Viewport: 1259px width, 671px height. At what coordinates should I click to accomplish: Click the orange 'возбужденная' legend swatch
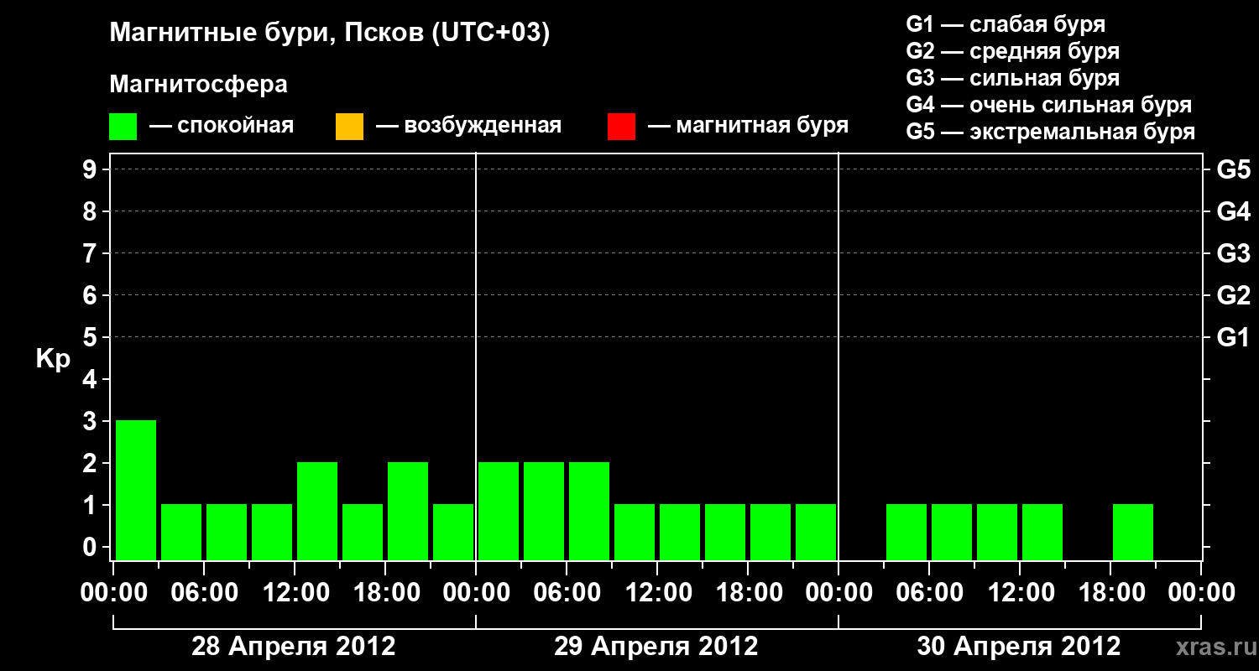[349, 127]
